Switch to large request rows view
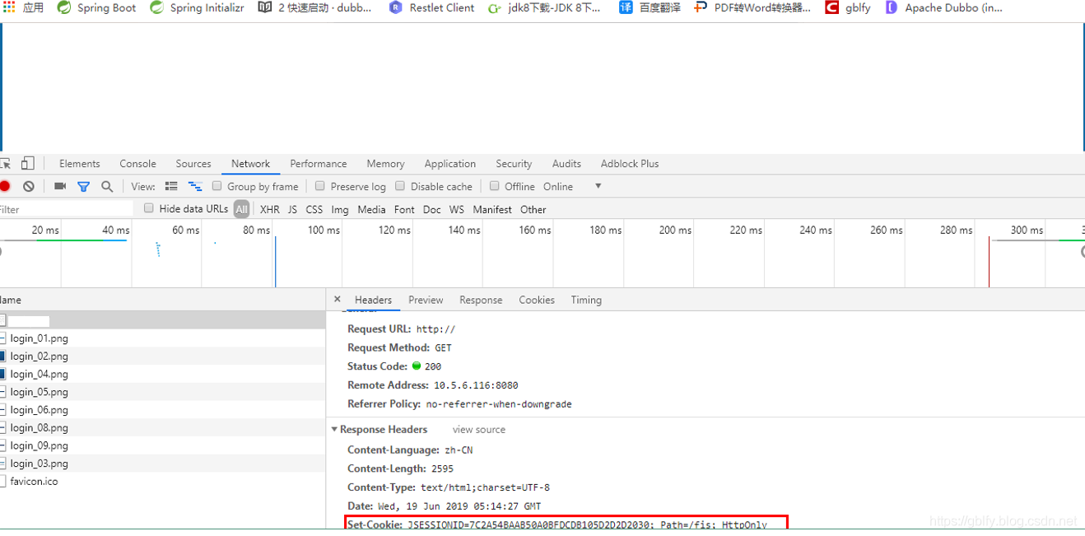 point(171,186)
